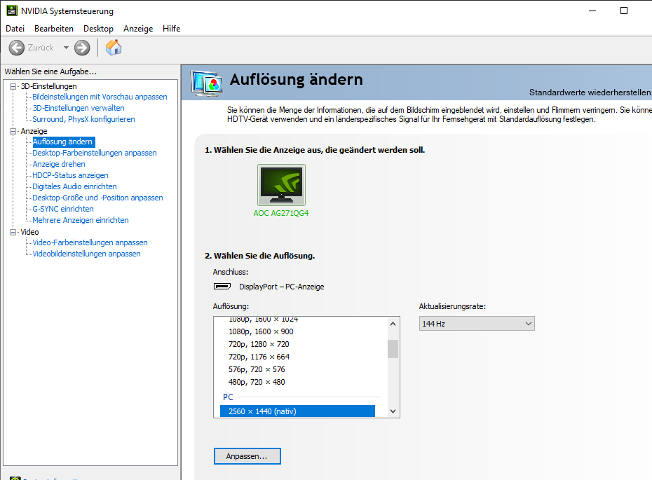Click the Anzeige tree label
Screen dimensions: 652x480
coord(34,131)
